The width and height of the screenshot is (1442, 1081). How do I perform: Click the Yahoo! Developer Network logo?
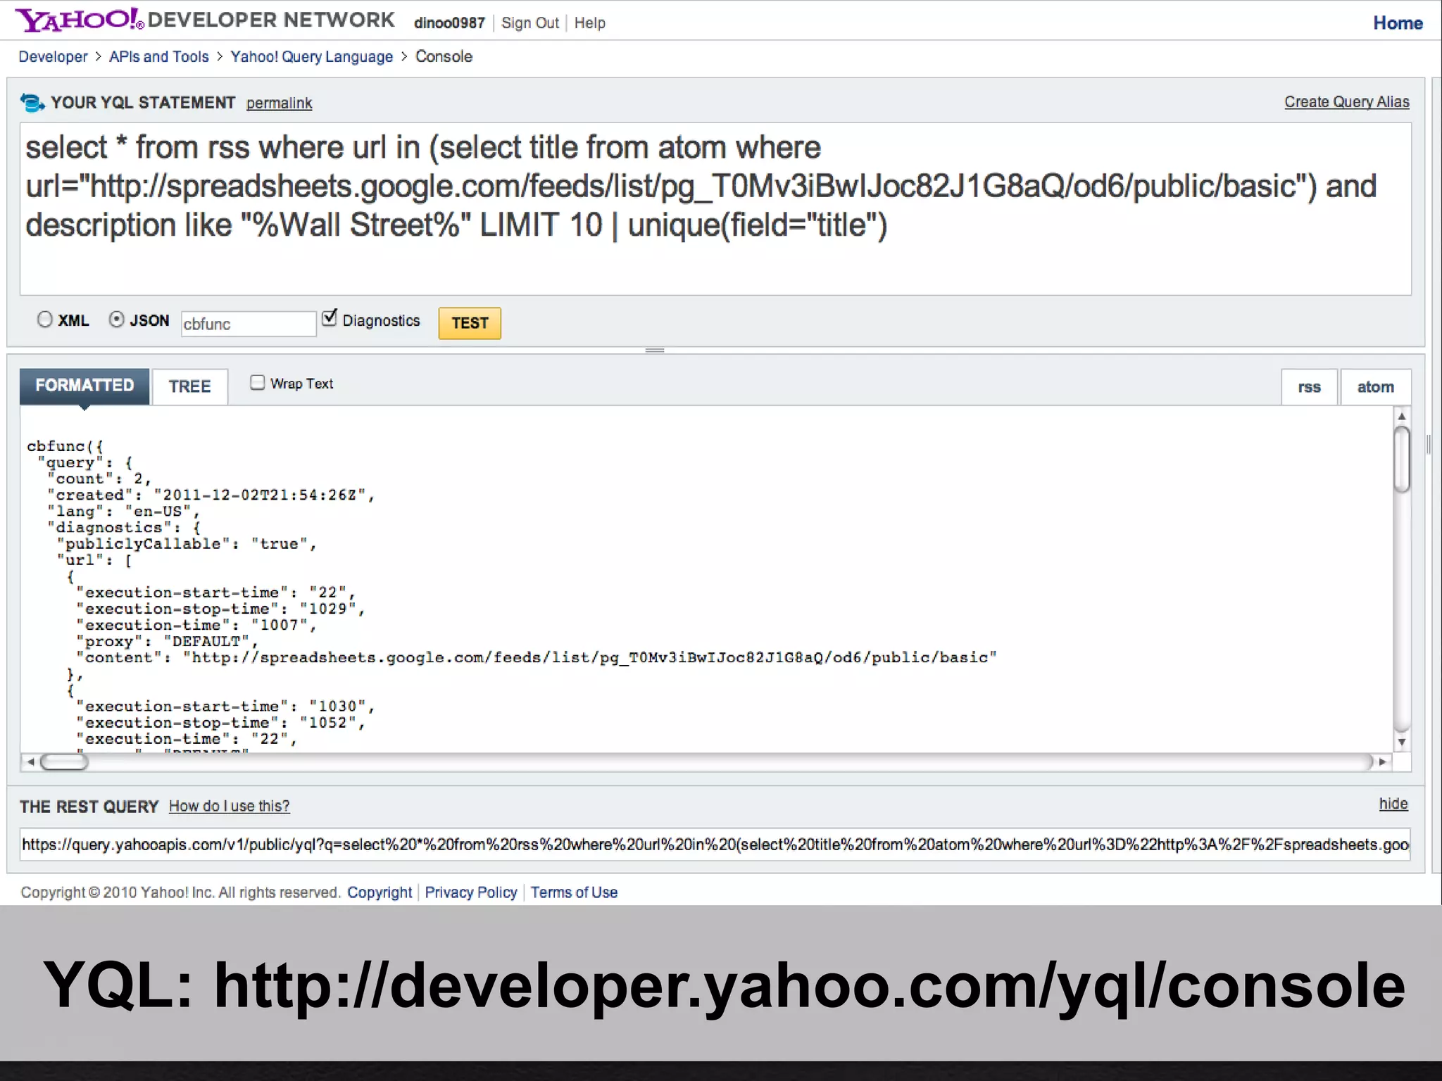pyautogui.click(x=206, y=20)
